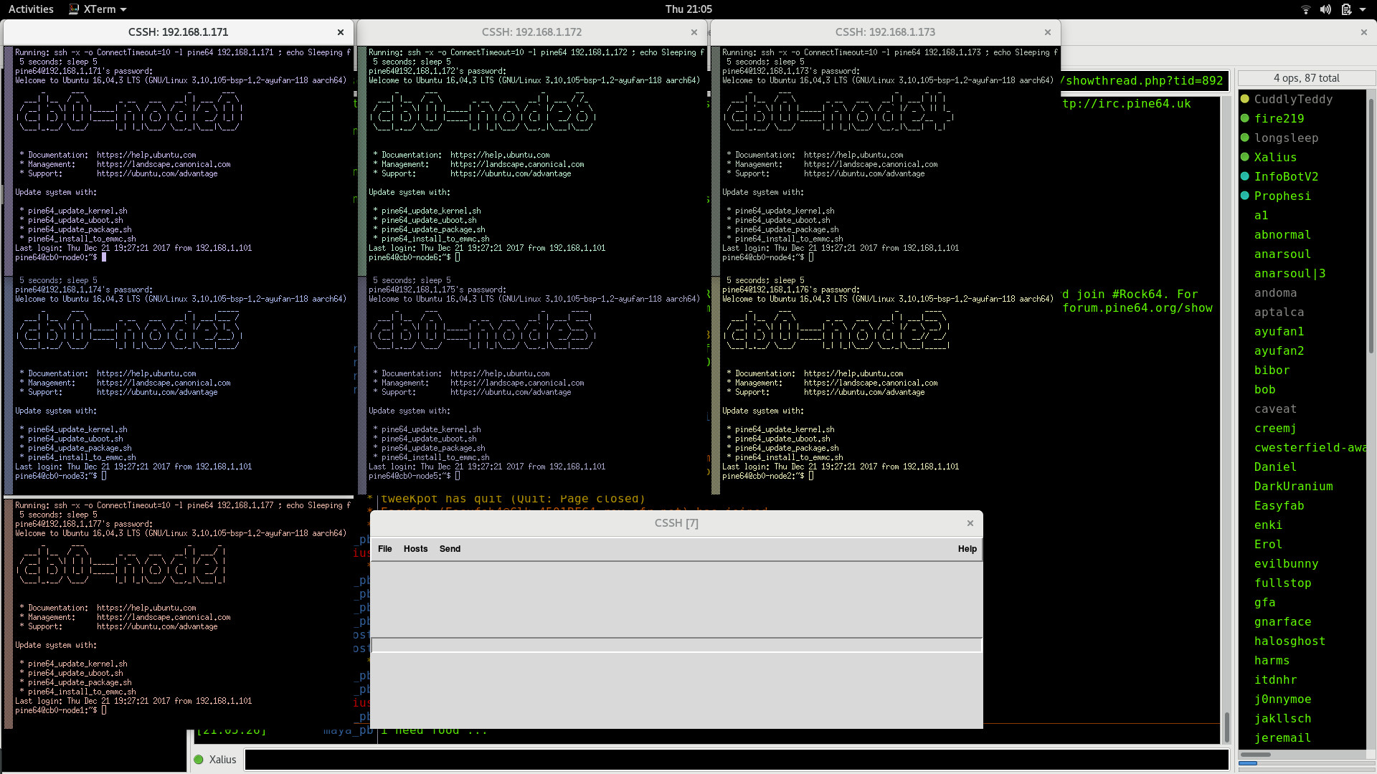Click the IRC message input box at bottom

[x=737, y=760]
